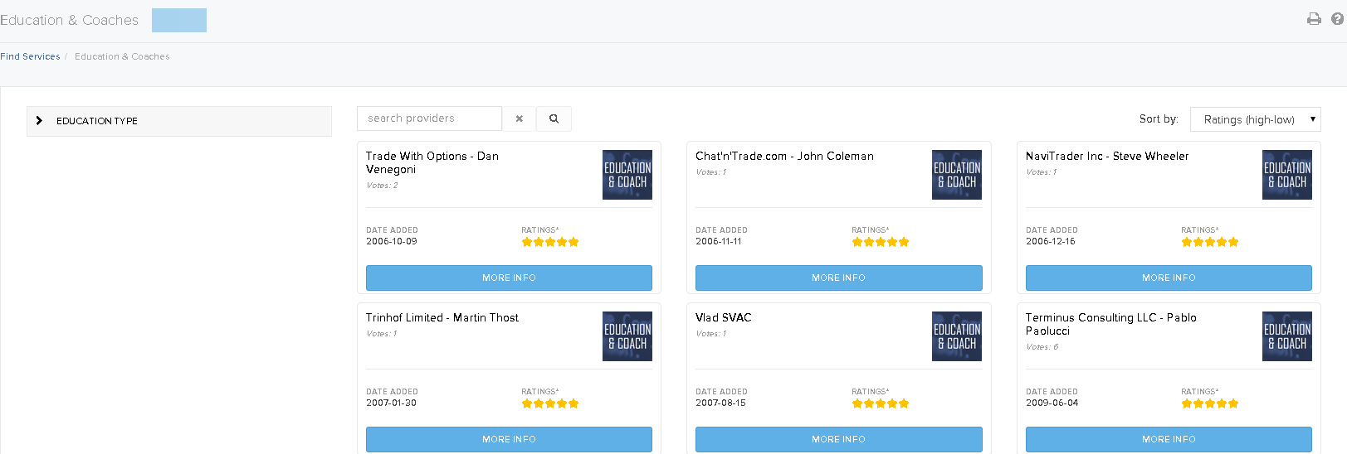Screen dimensions: 1347x454
Task: Click Terminus Consulting star rating
Action: click(1209, 403)
